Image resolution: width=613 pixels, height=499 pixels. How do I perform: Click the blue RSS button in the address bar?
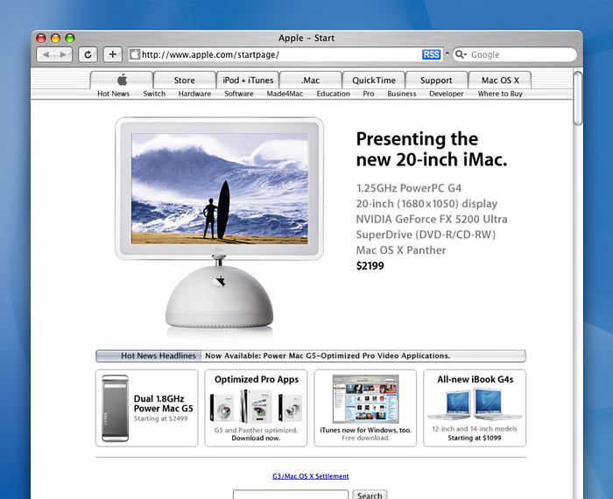[431, 54]
